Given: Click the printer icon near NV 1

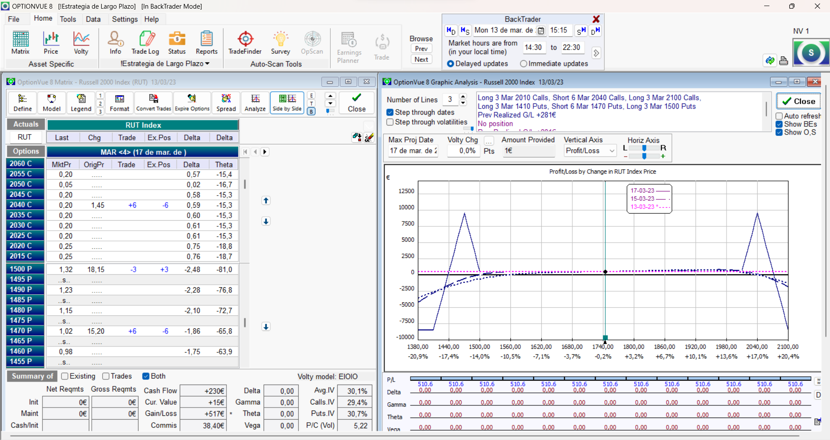Looking at the screenshot, I should [x=783, y=61].
